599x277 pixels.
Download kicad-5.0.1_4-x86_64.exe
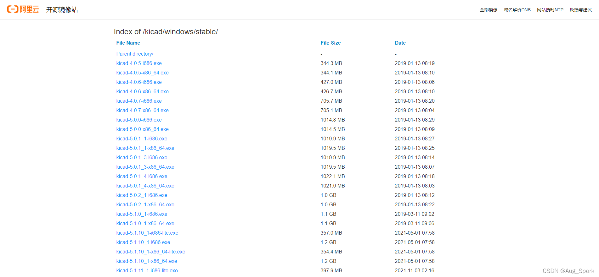click(145, 186)
